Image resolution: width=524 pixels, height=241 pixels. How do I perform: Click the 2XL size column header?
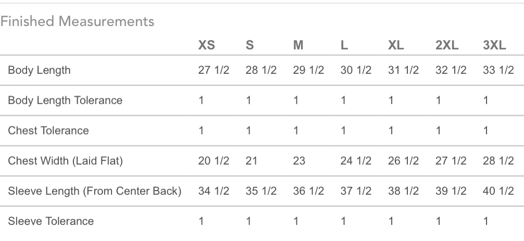click(x=447, y=45)
